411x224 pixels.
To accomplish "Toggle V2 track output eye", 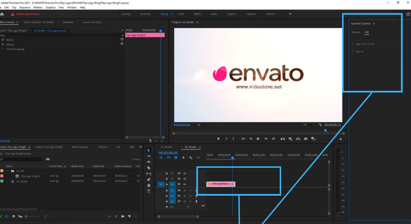I will coord(185,179).
